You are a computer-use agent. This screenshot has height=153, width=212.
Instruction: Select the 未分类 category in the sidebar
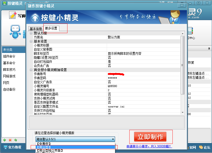pyautogui.click(x=14, y=50)
